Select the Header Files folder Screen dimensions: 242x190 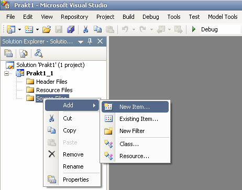(x=52, y=82)
